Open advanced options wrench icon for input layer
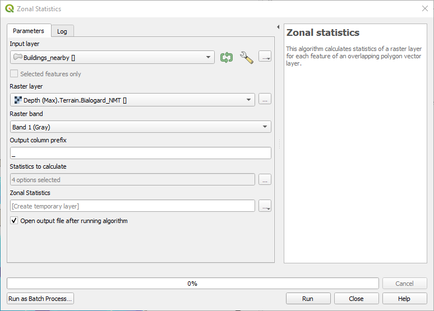This screenshot has height=311, width=434. [x=247, y=57]
